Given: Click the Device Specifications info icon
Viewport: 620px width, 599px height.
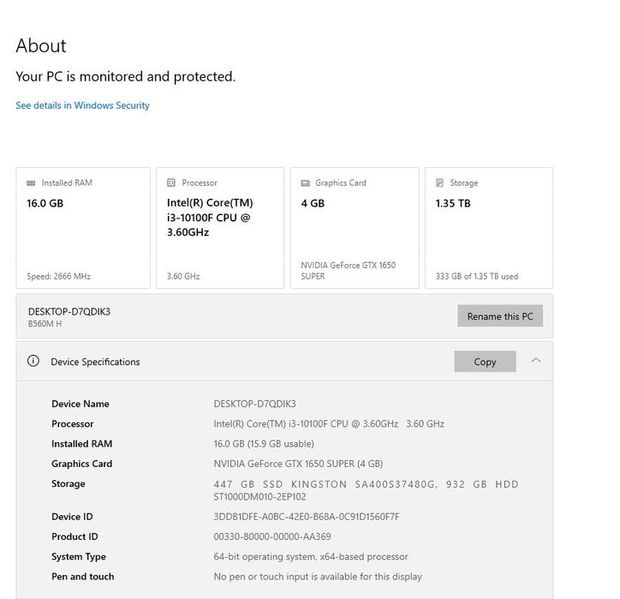Looking at the screenshot, I should pos(33,362).
